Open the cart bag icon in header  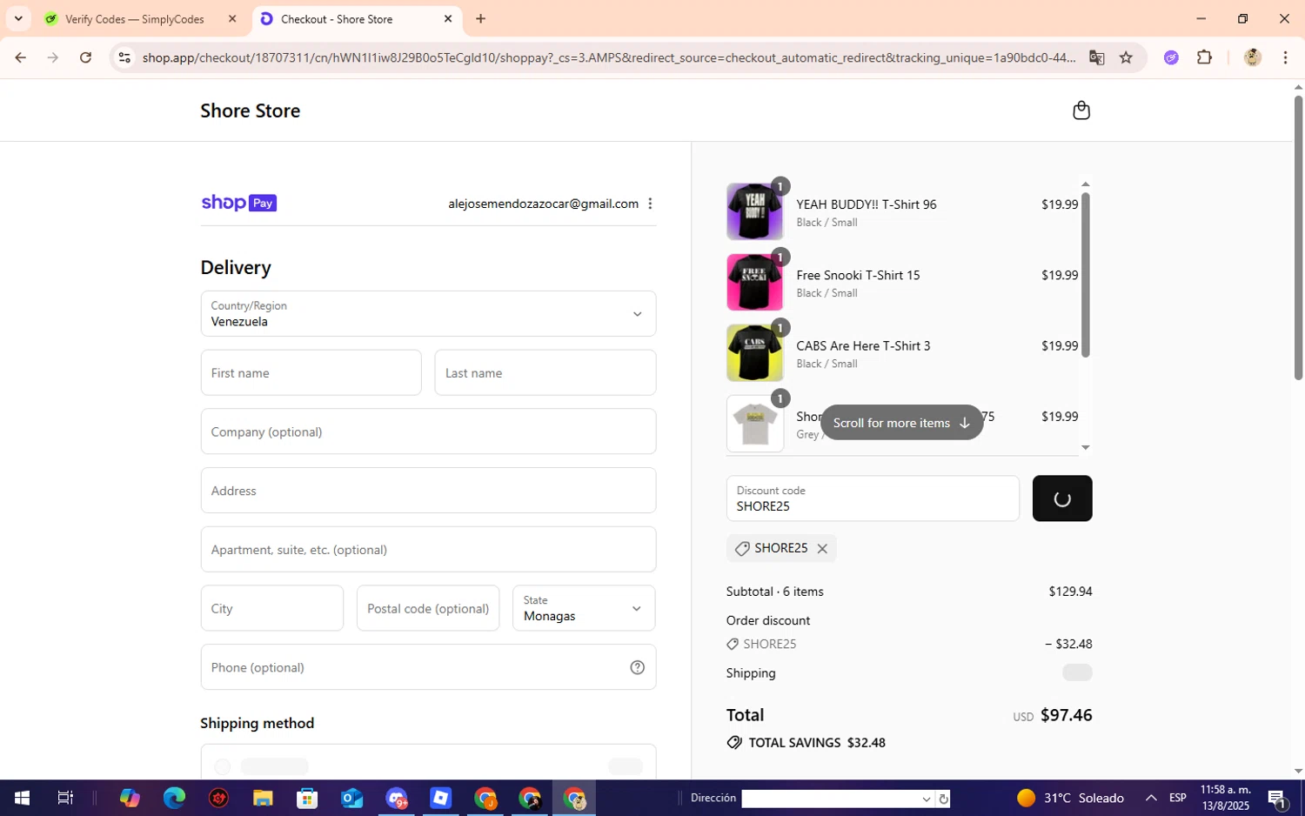click(x=1081, y=110)
